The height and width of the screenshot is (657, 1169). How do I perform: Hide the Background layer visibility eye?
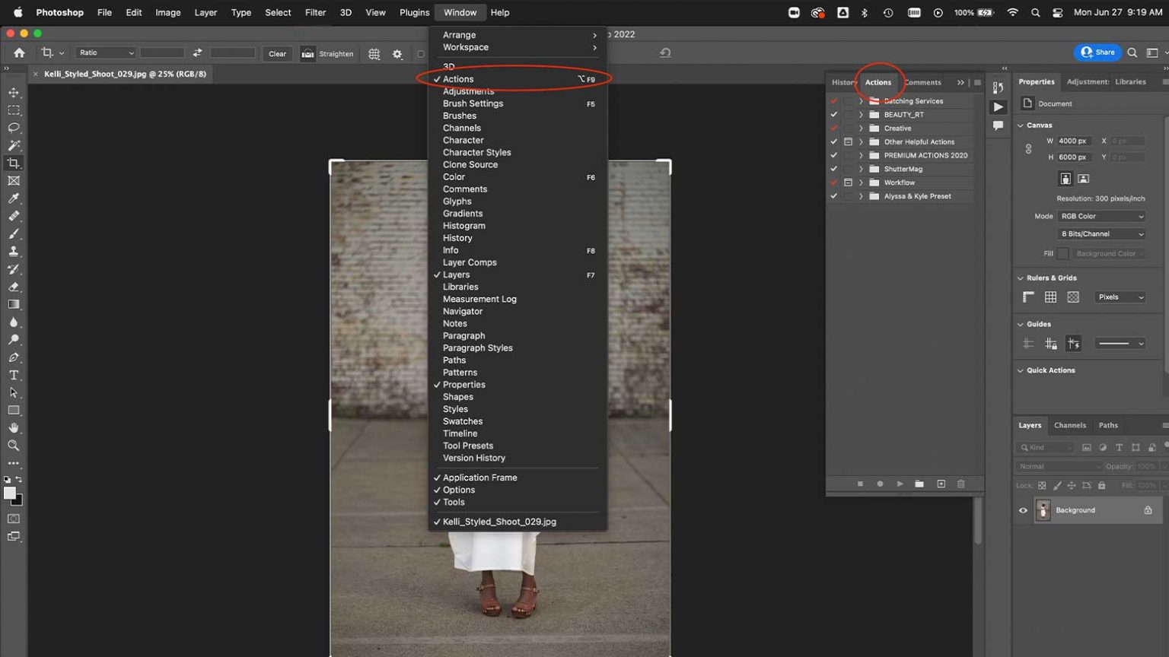1023,510
